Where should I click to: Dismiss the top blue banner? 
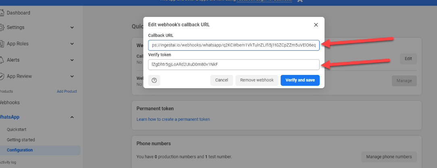300,1
